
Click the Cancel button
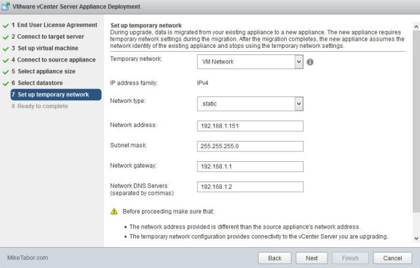392,258
